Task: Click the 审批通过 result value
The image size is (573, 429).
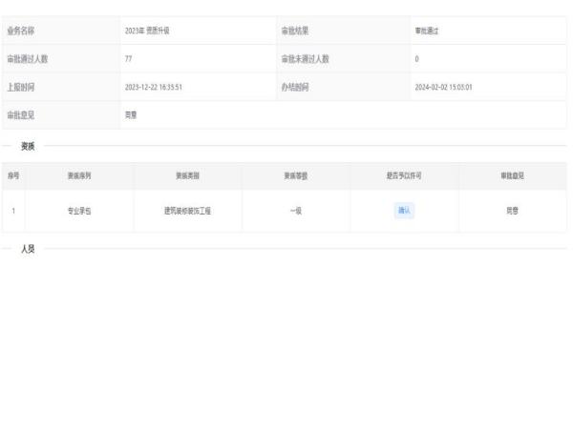Action: click(427, 31)
